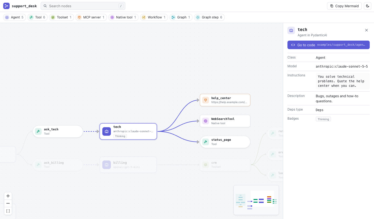The height and width of the screenshot is (219, 374).
Task: Click the instructions text box
Action: coord(343,81)
